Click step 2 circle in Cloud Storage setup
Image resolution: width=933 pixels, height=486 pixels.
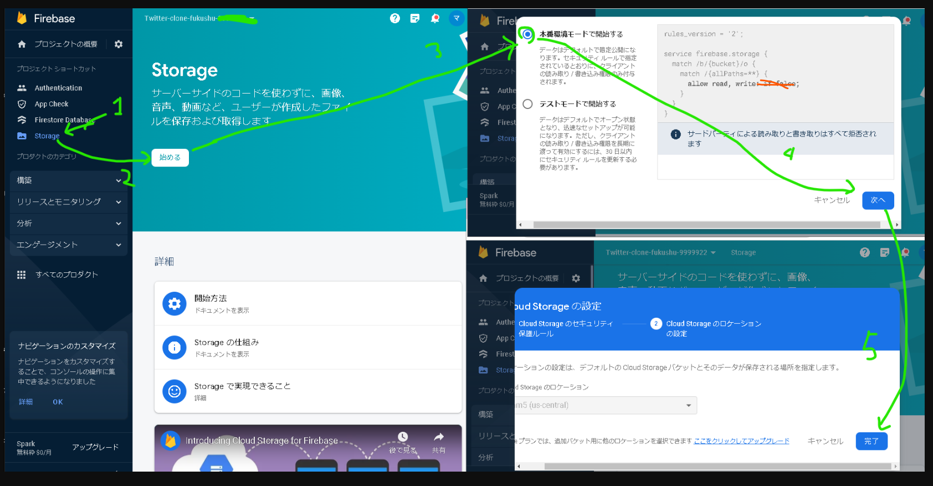[x=656, y=324]
